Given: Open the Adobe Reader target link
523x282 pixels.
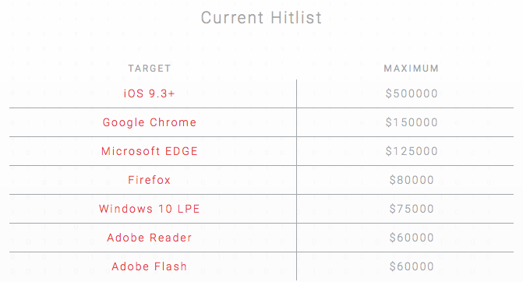Looking at the screenshot, I should pyautogui.click(x=149, y=238).
